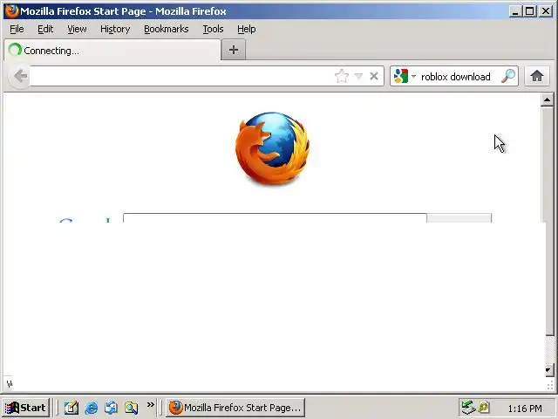Screen dimensions: 558x419
Task: Open the History menu
Action: [115, 29]
